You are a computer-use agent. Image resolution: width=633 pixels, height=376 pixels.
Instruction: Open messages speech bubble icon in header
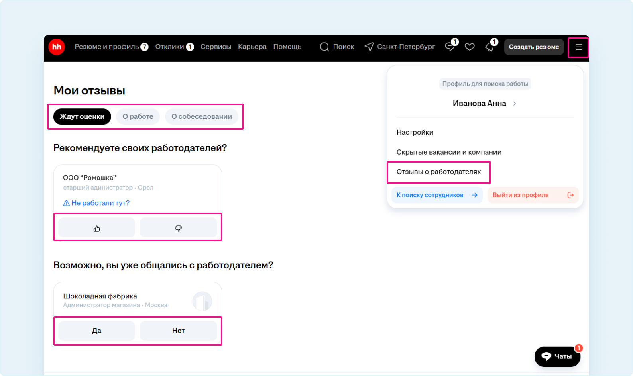point(450,47)
